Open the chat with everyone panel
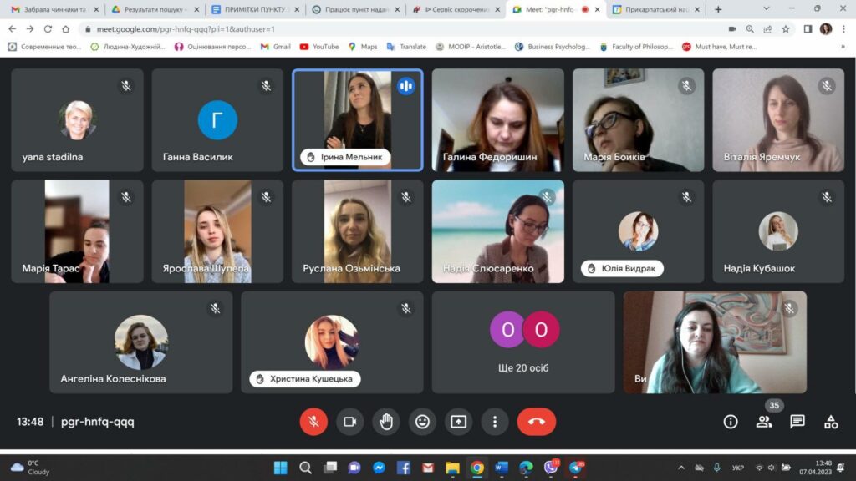The width and height of the screenshot is (856, 481). [x=797, y=422]
